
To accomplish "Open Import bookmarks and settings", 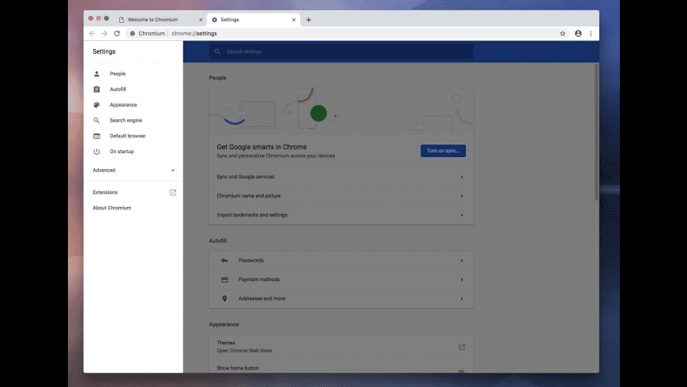I will point(341,215).
